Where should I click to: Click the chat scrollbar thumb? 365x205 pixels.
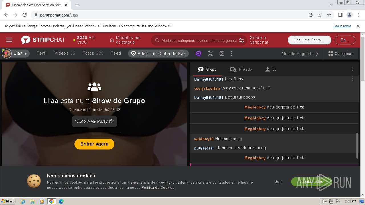coord(357,145)
